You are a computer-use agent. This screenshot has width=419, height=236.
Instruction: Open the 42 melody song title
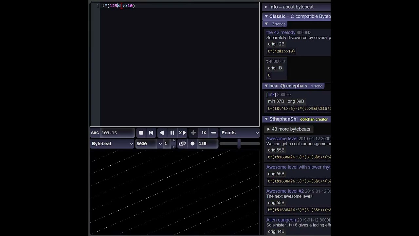[281, 32]
